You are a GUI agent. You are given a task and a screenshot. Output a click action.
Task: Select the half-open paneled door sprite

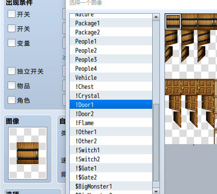pyautogui.click(x=175, y=103)
